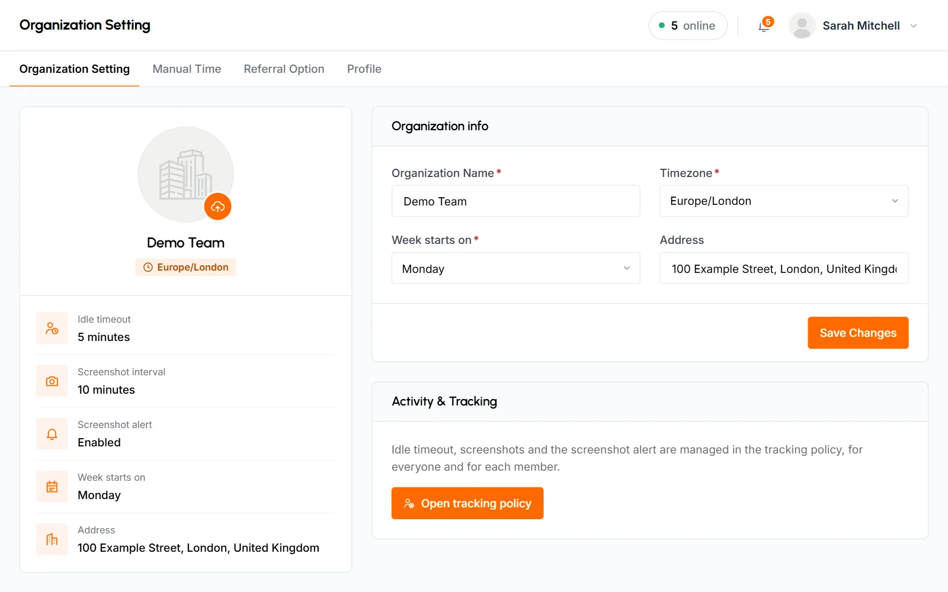Click the 5 minutes idle timeout value
This screenshot has height=592, width=948.
coord(104,337)
